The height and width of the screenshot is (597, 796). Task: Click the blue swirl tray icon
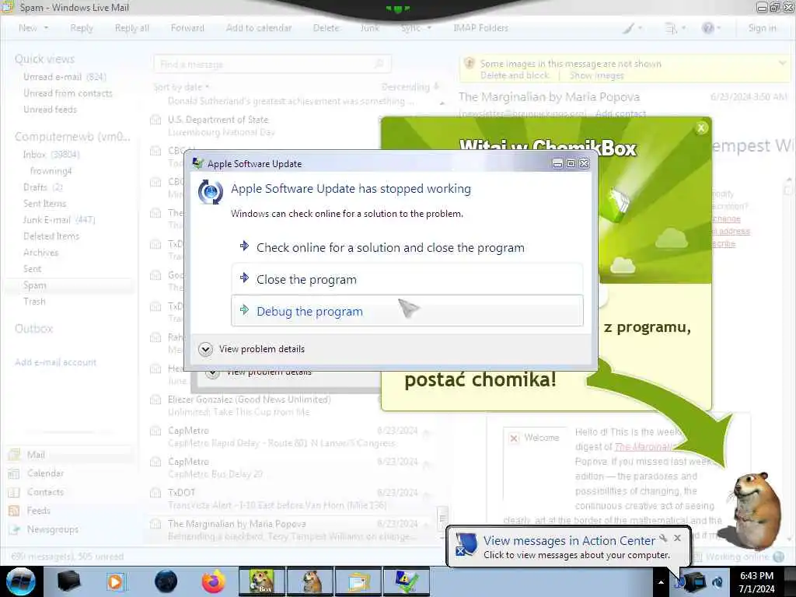717,582
